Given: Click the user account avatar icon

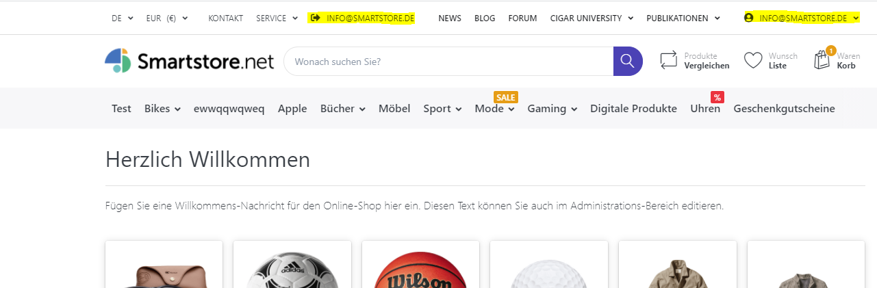Looking at the screenshot, I should click(x=748, y=18).
